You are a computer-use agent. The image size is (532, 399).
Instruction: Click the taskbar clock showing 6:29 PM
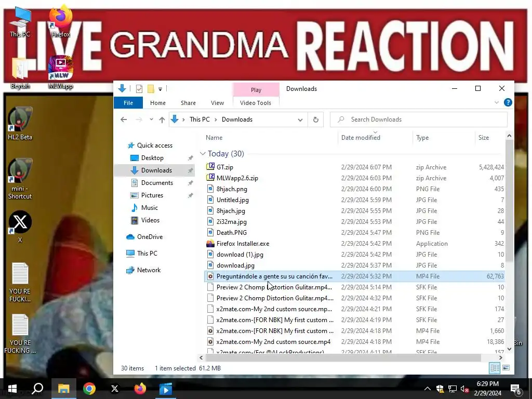[487, 388]
